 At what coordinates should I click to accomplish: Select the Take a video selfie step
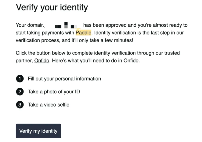coord(49,105)
